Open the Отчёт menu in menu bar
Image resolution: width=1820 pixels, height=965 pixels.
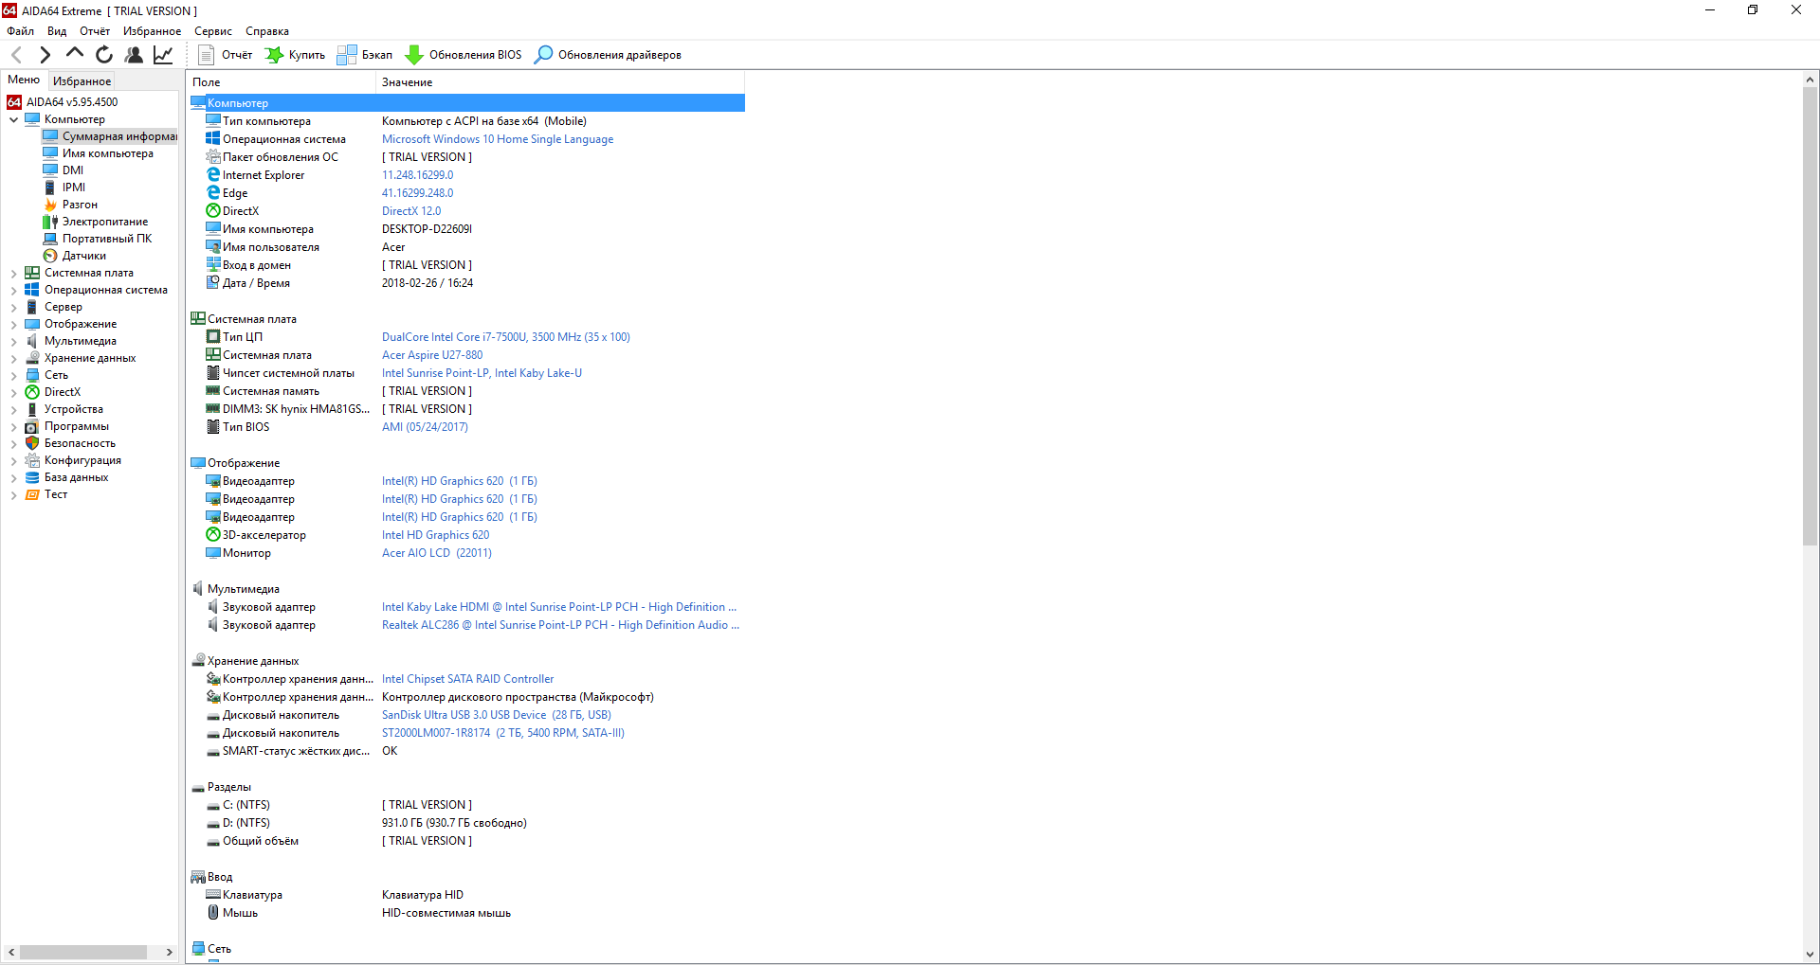[95, 31]
